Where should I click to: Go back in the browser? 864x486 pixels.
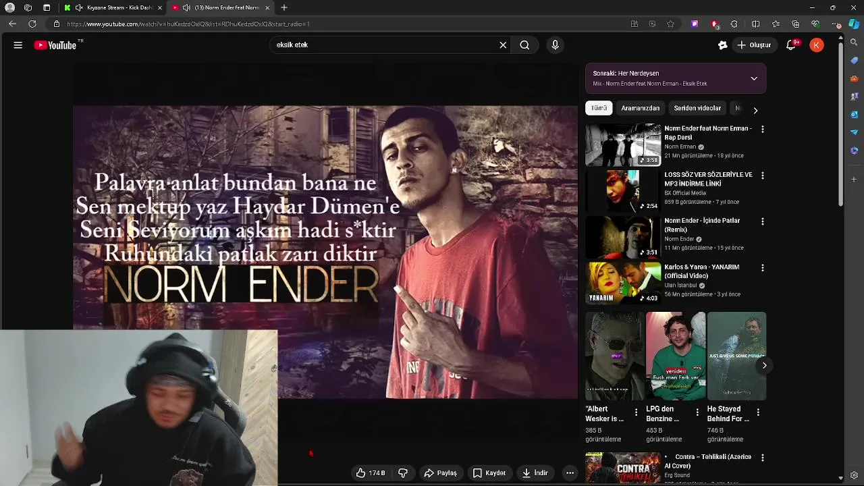pyautogui.click(x=12, y=24)
